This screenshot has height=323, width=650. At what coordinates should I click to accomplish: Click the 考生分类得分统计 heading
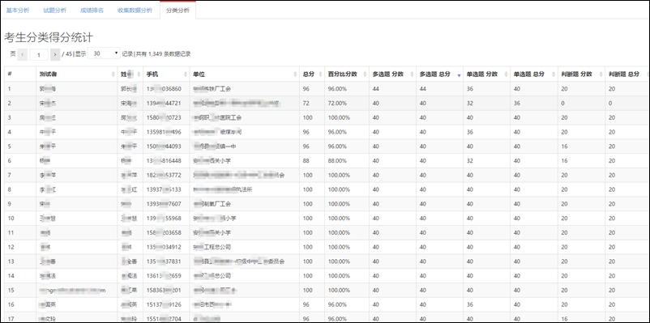[49, 37]
